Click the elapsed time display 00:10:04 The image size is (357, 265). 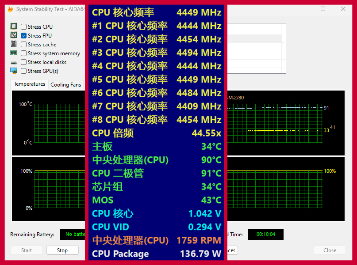tap(266, 235)
